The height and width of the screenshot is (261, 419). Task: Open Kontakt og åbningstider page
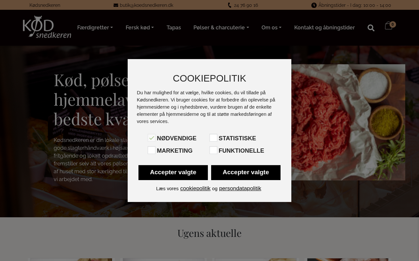tap(324, 28)
